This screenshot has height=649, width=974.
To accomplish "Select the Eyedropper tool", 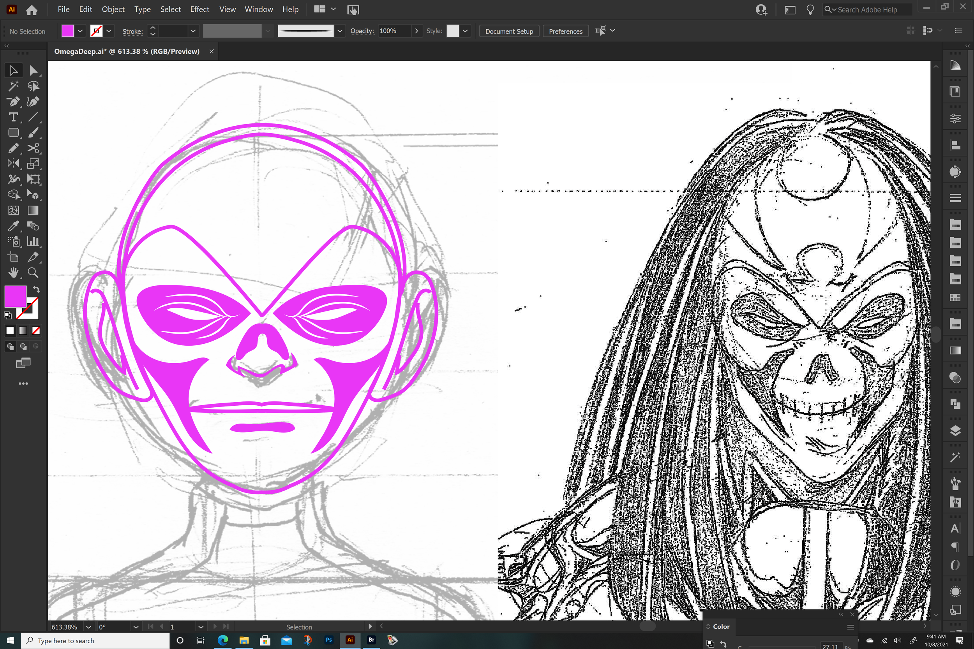I will tap(13, 226).
